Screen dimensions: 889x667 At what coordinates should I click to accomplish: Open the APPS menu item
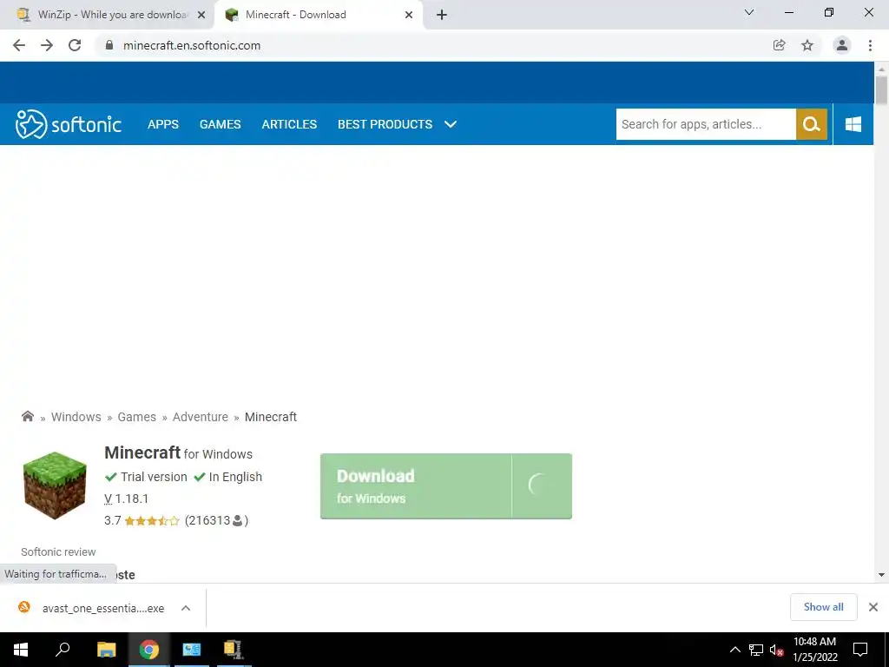(162, 124)
